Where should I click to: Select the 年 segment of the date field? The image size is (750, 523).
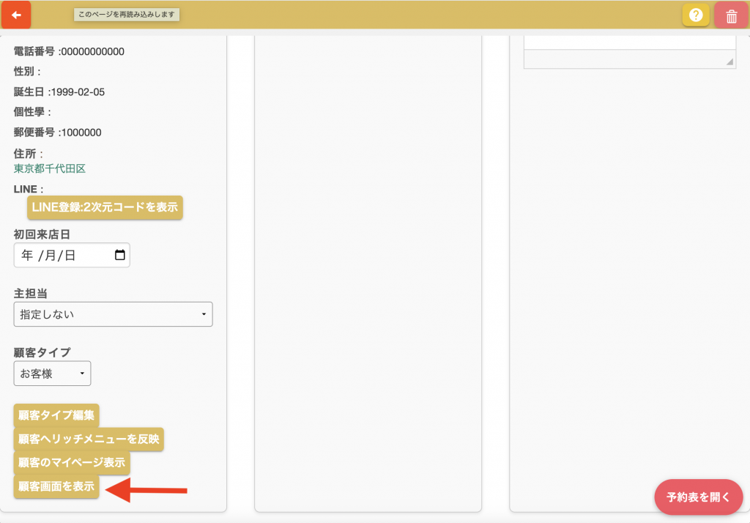27,256
